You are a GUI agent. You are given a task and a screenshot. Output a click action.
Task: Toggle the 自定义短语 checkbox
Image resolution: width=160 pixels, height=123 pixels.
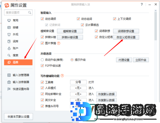click(96, 37)
